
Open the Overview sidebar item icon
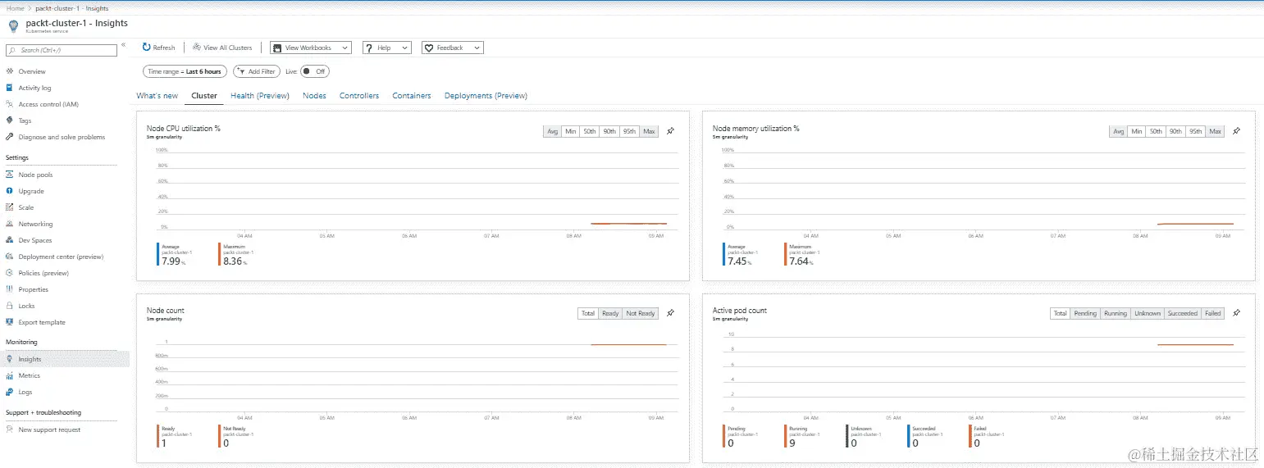coord(9,71)
